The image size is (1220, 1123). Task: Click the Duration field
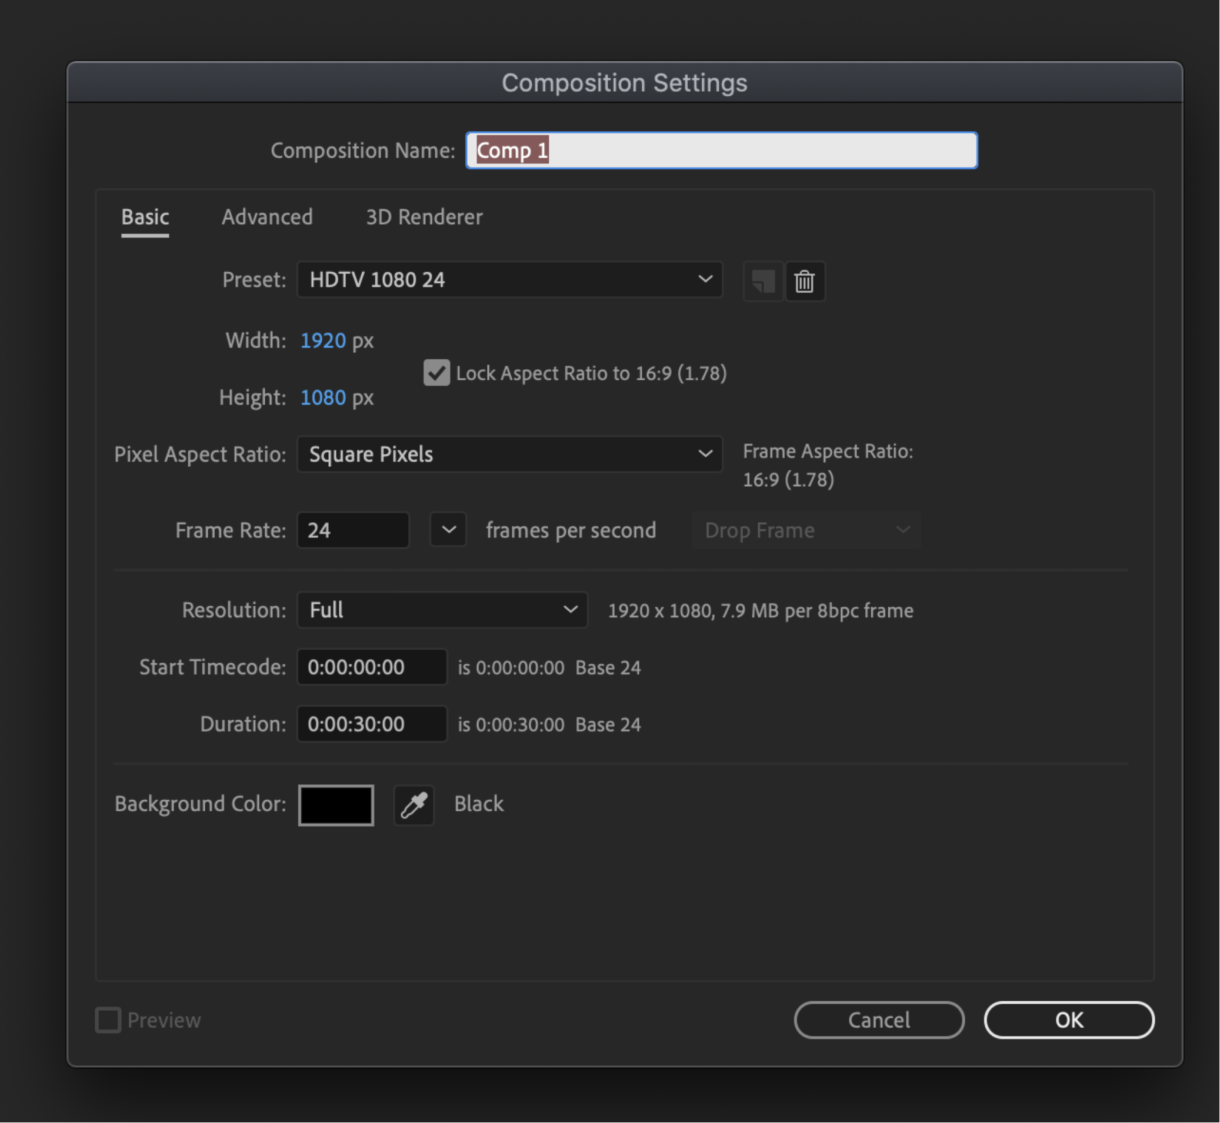372,724
